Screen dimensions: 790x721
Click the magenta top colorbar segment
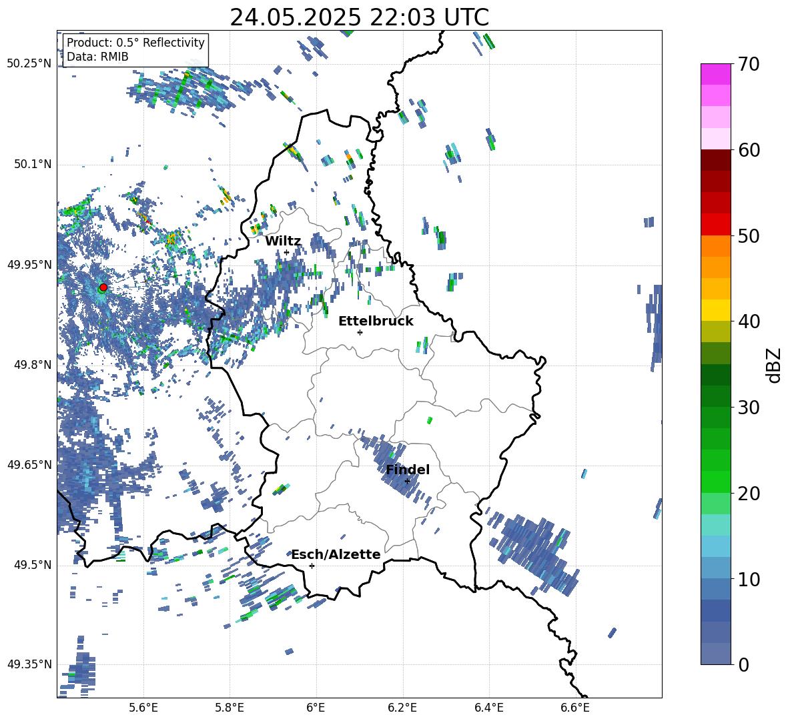pyautogui.click(x=715, y=74)
